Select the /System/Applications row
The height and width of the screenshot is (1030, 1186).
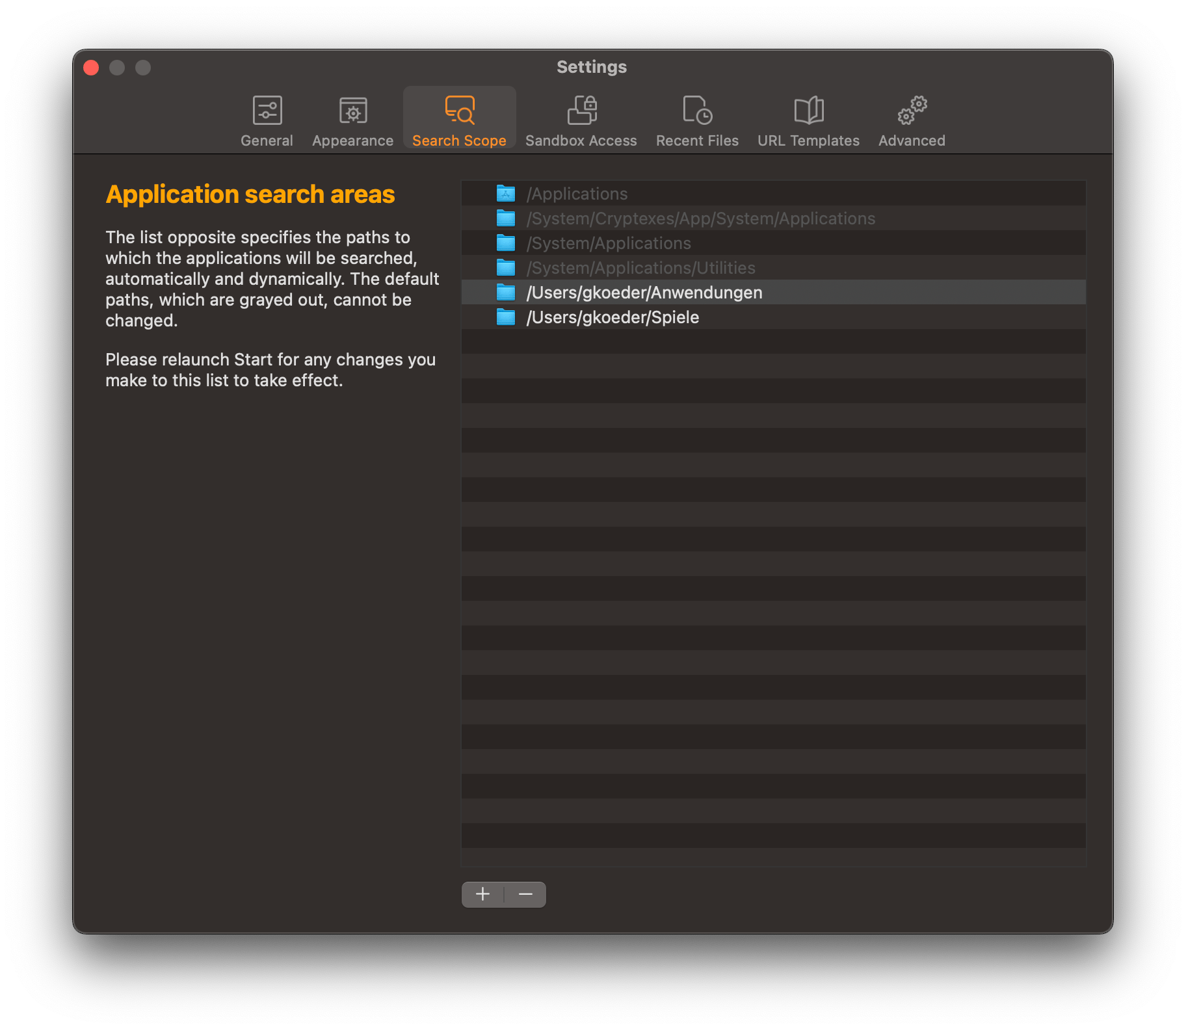pyautogui.click(x=773, y=243)
